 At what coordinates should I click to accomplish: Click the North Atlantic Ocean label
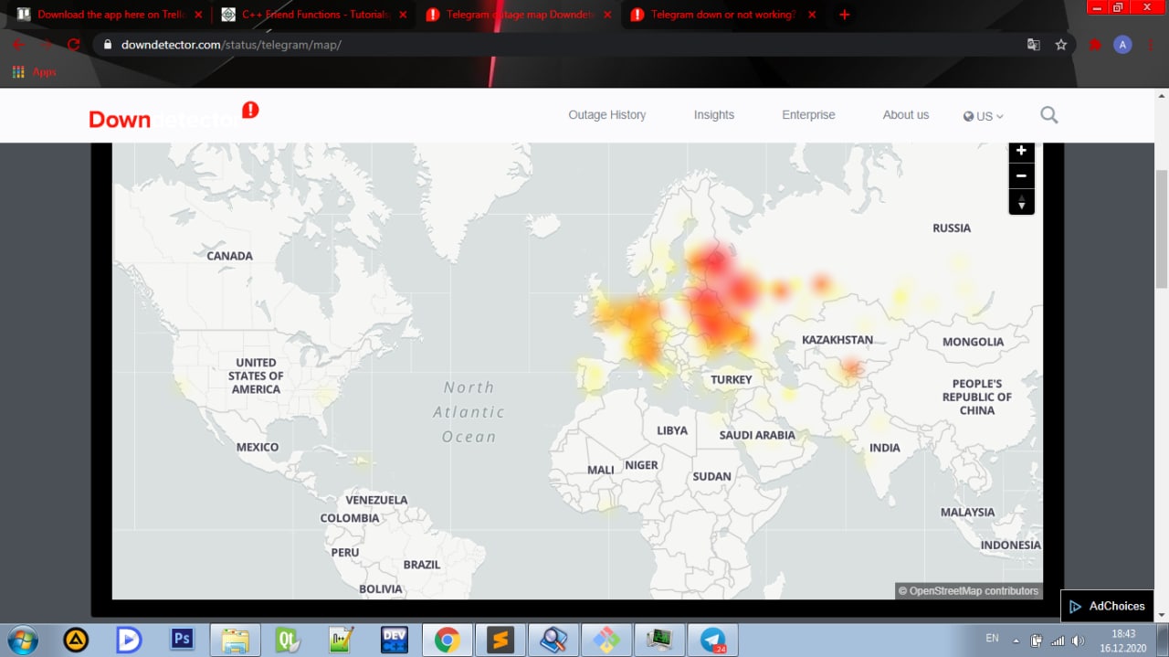[x=469, y=412]
